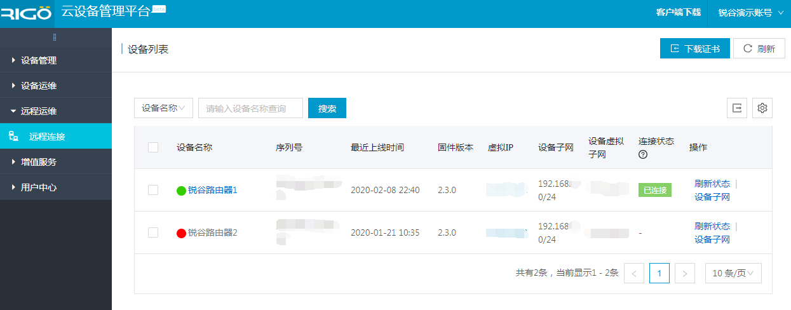791x310 pixels.
Task: Click the sidebar collapse drag handle
Action: (x=55, y=37)
